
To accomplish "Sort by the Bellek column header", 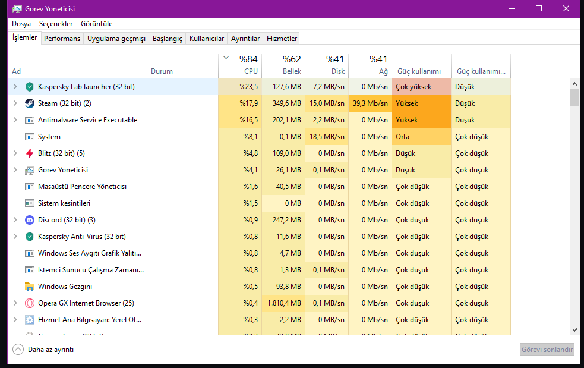I will [283, 65].
